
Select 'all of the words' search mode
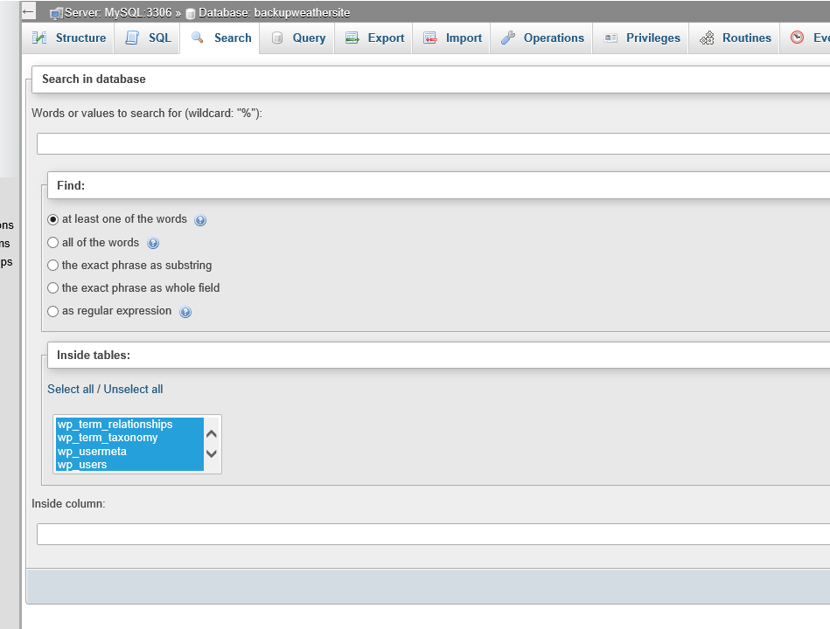52,242
